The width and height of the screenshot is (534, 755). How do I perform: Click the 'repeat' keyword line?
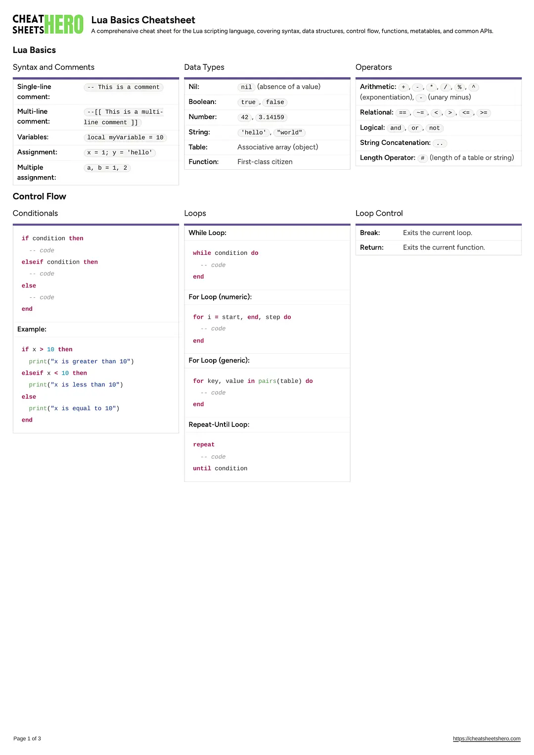click(x=204, y=445)
